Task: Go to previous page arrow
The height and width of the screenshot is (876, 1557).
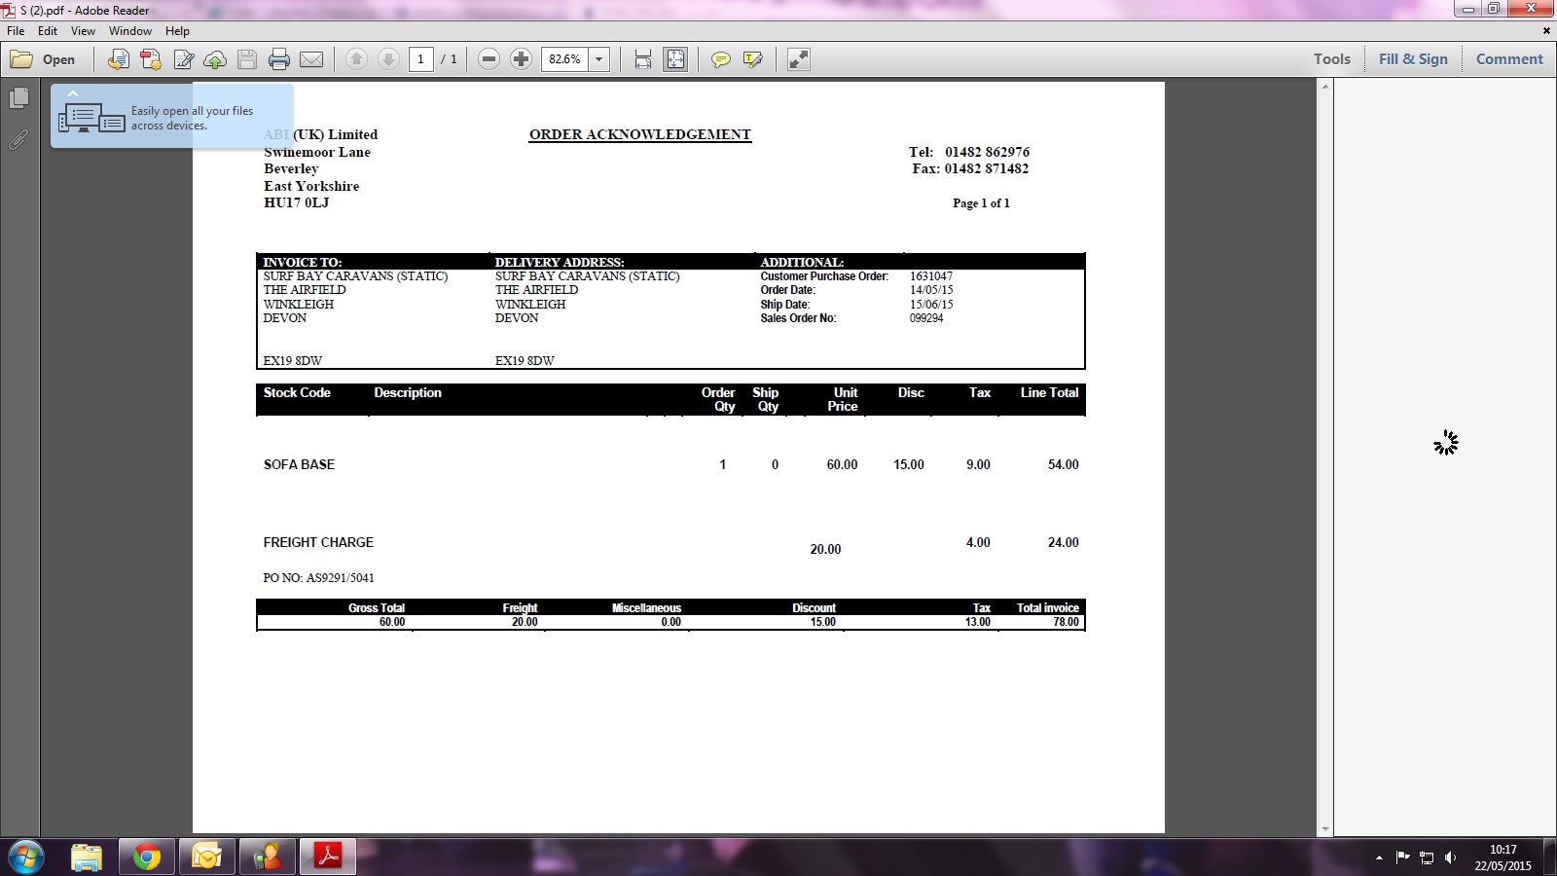Action: click(x=356, y=59)
